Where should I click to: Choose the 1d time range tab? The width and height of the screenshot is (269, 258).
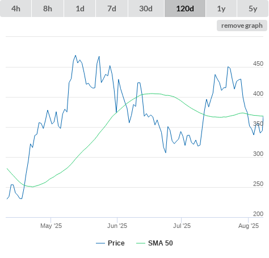[80, 9]
